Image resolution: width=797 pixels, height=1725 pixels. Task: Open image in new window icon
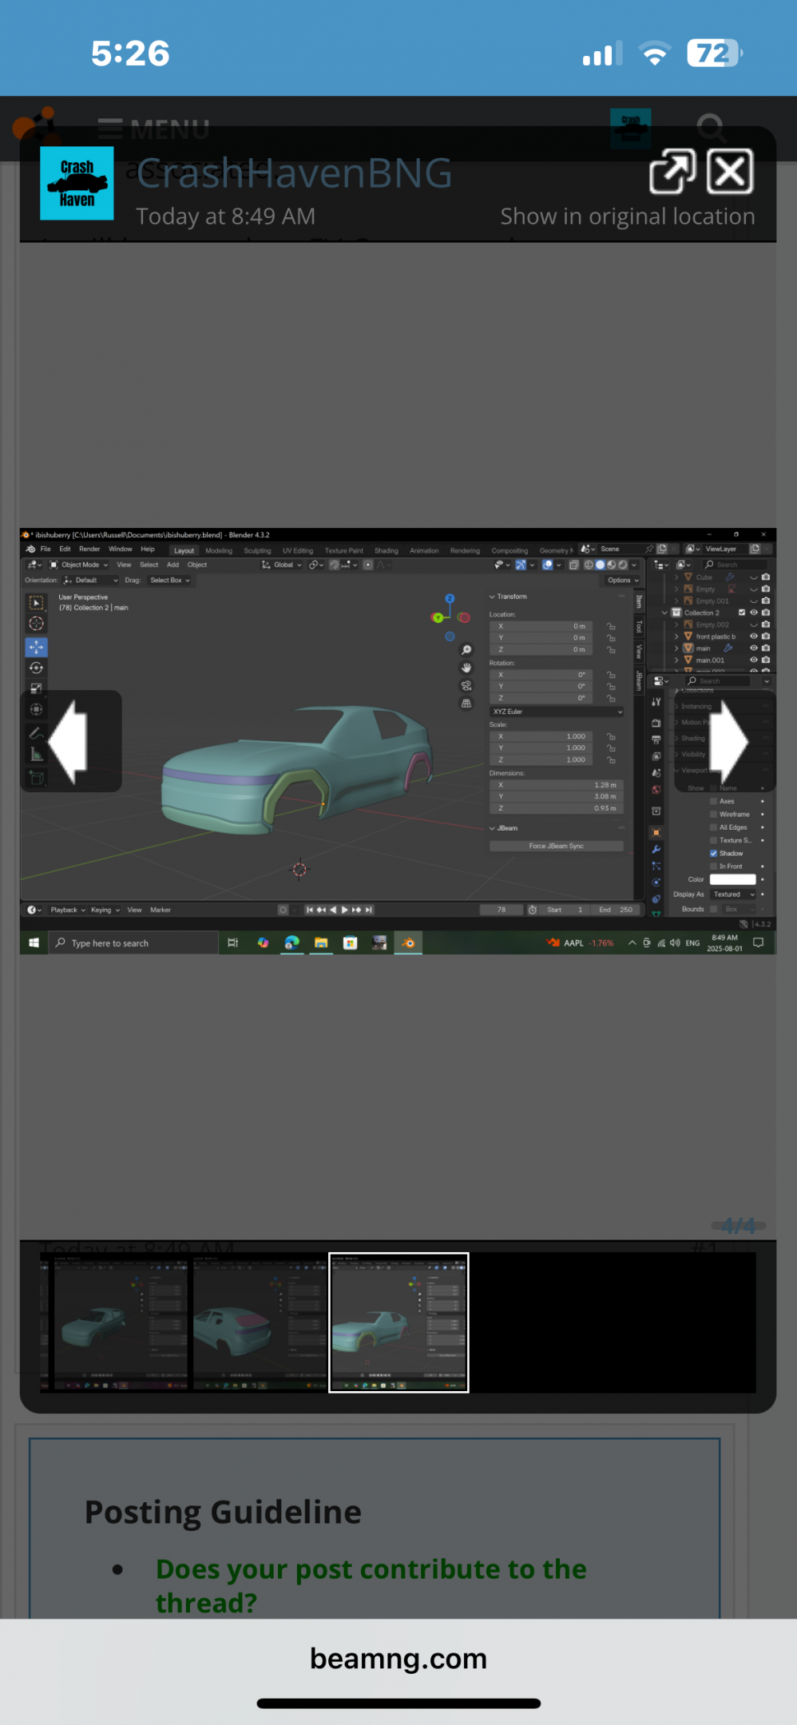pos(672,172)
